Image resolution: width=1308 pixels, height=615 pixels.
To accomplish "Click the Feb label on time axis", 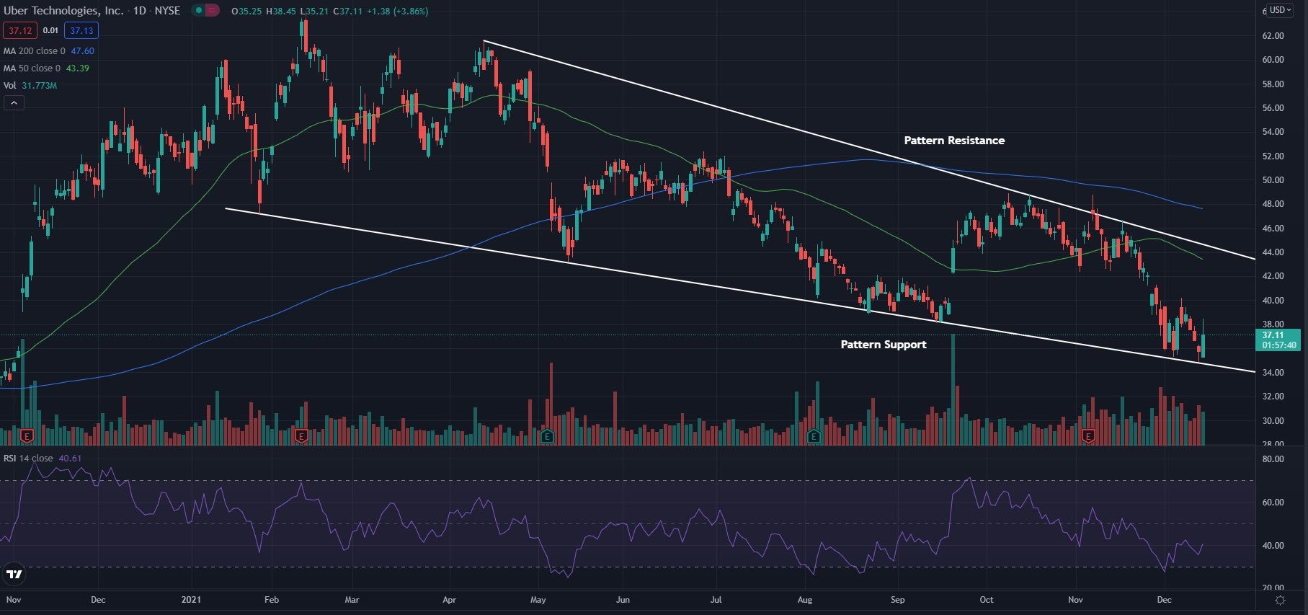I will (x=271, y=600).
